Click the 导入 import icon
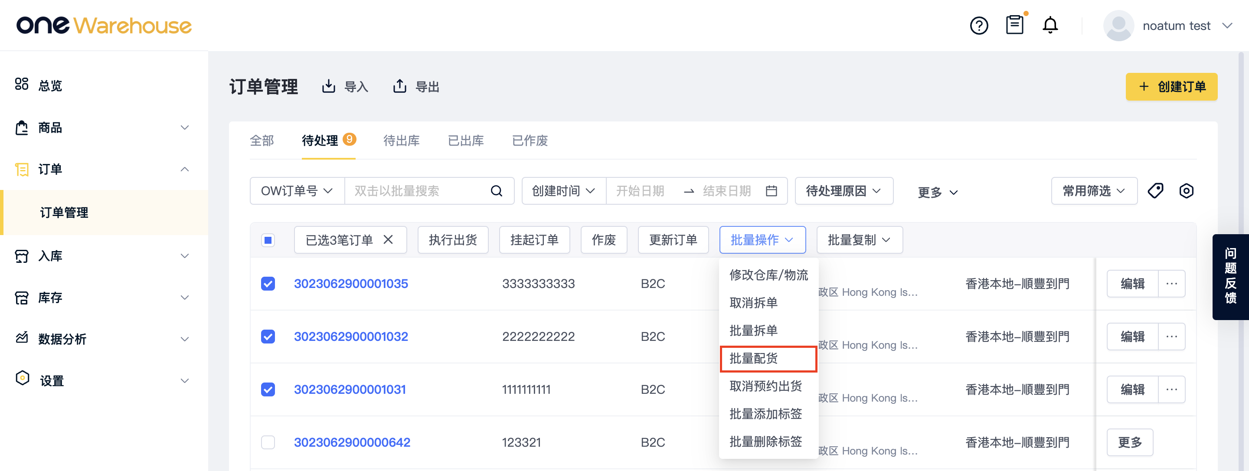Viewport: 1249px width, 471px height. click(x=328, y=86)
